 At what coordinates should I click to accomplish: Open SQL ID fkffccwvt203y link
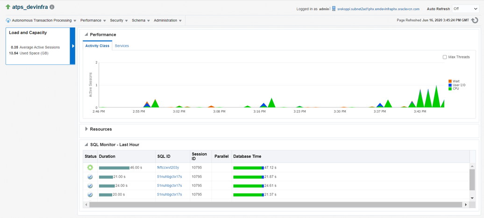click(x=168, y=168)
